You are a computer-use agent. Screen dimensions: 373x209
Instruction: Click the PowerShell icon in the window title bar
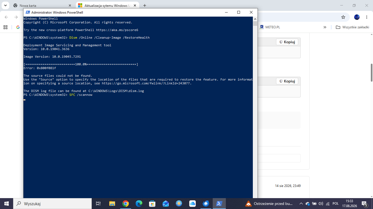(x=28, y=12)
